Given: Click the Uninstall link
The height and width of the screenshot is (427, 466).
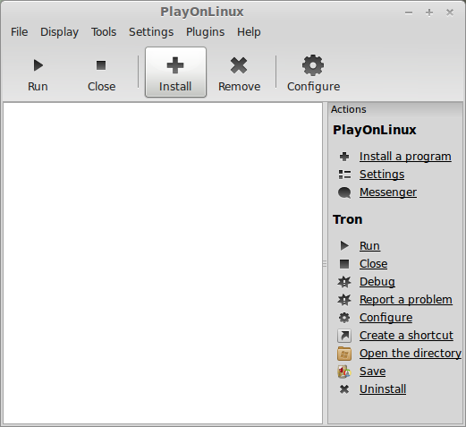Looking at the screenshot, I should 383,389.
